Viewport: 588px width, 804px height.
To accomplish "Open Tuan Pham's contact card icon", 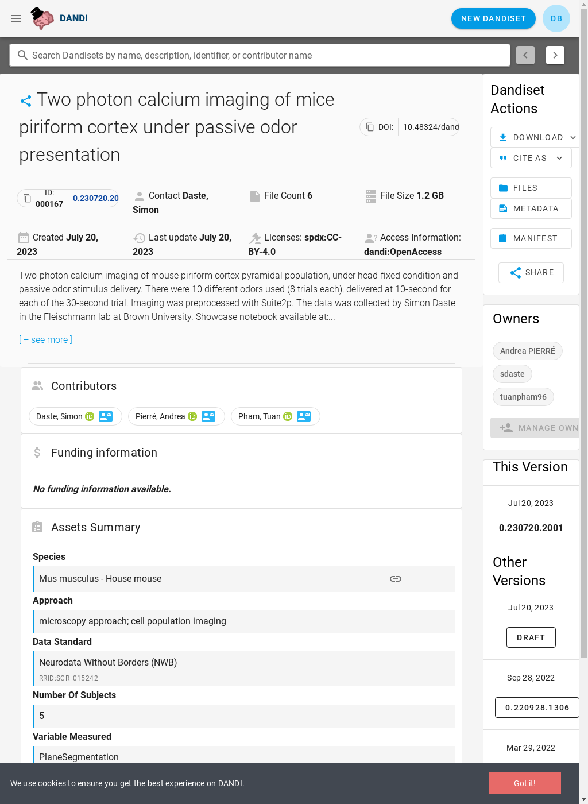I will point(304,416).
